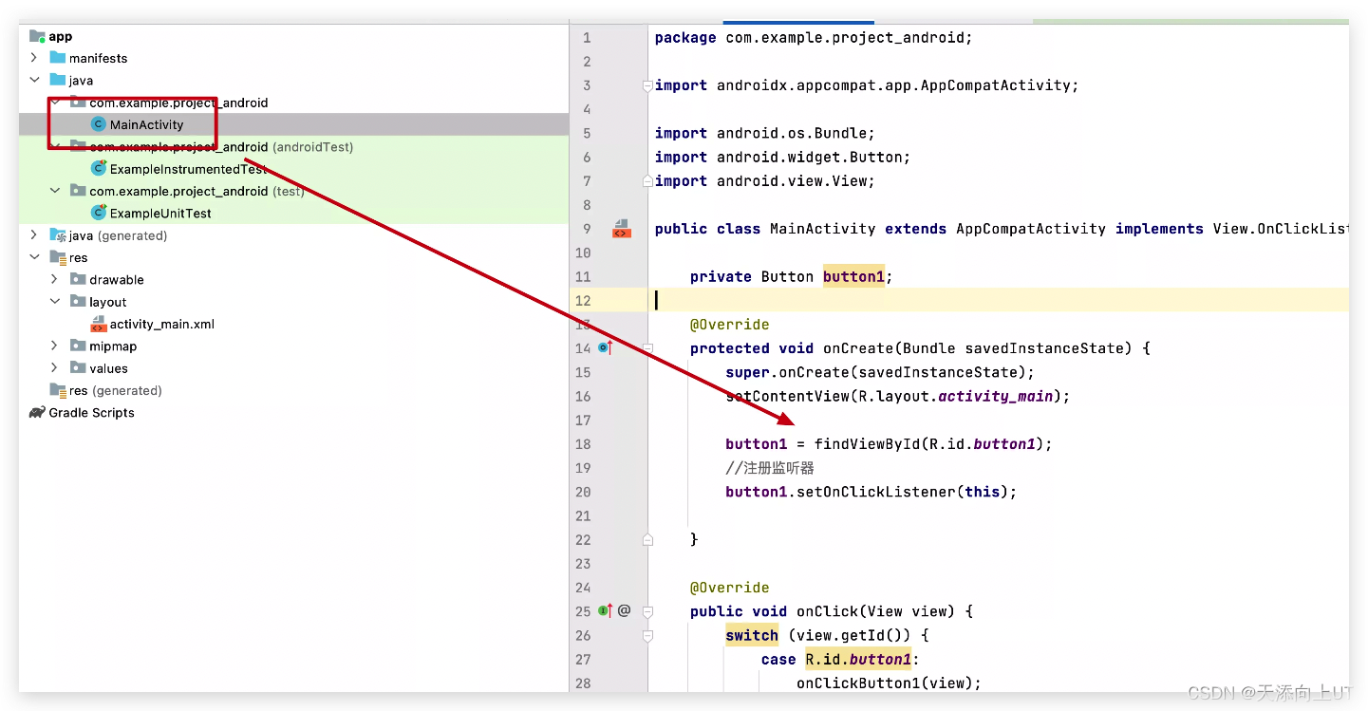Click setOnClickListener on line 20
Image resolution: width=1368 pixels, height=711 pixels.
(x=875, y=492)
